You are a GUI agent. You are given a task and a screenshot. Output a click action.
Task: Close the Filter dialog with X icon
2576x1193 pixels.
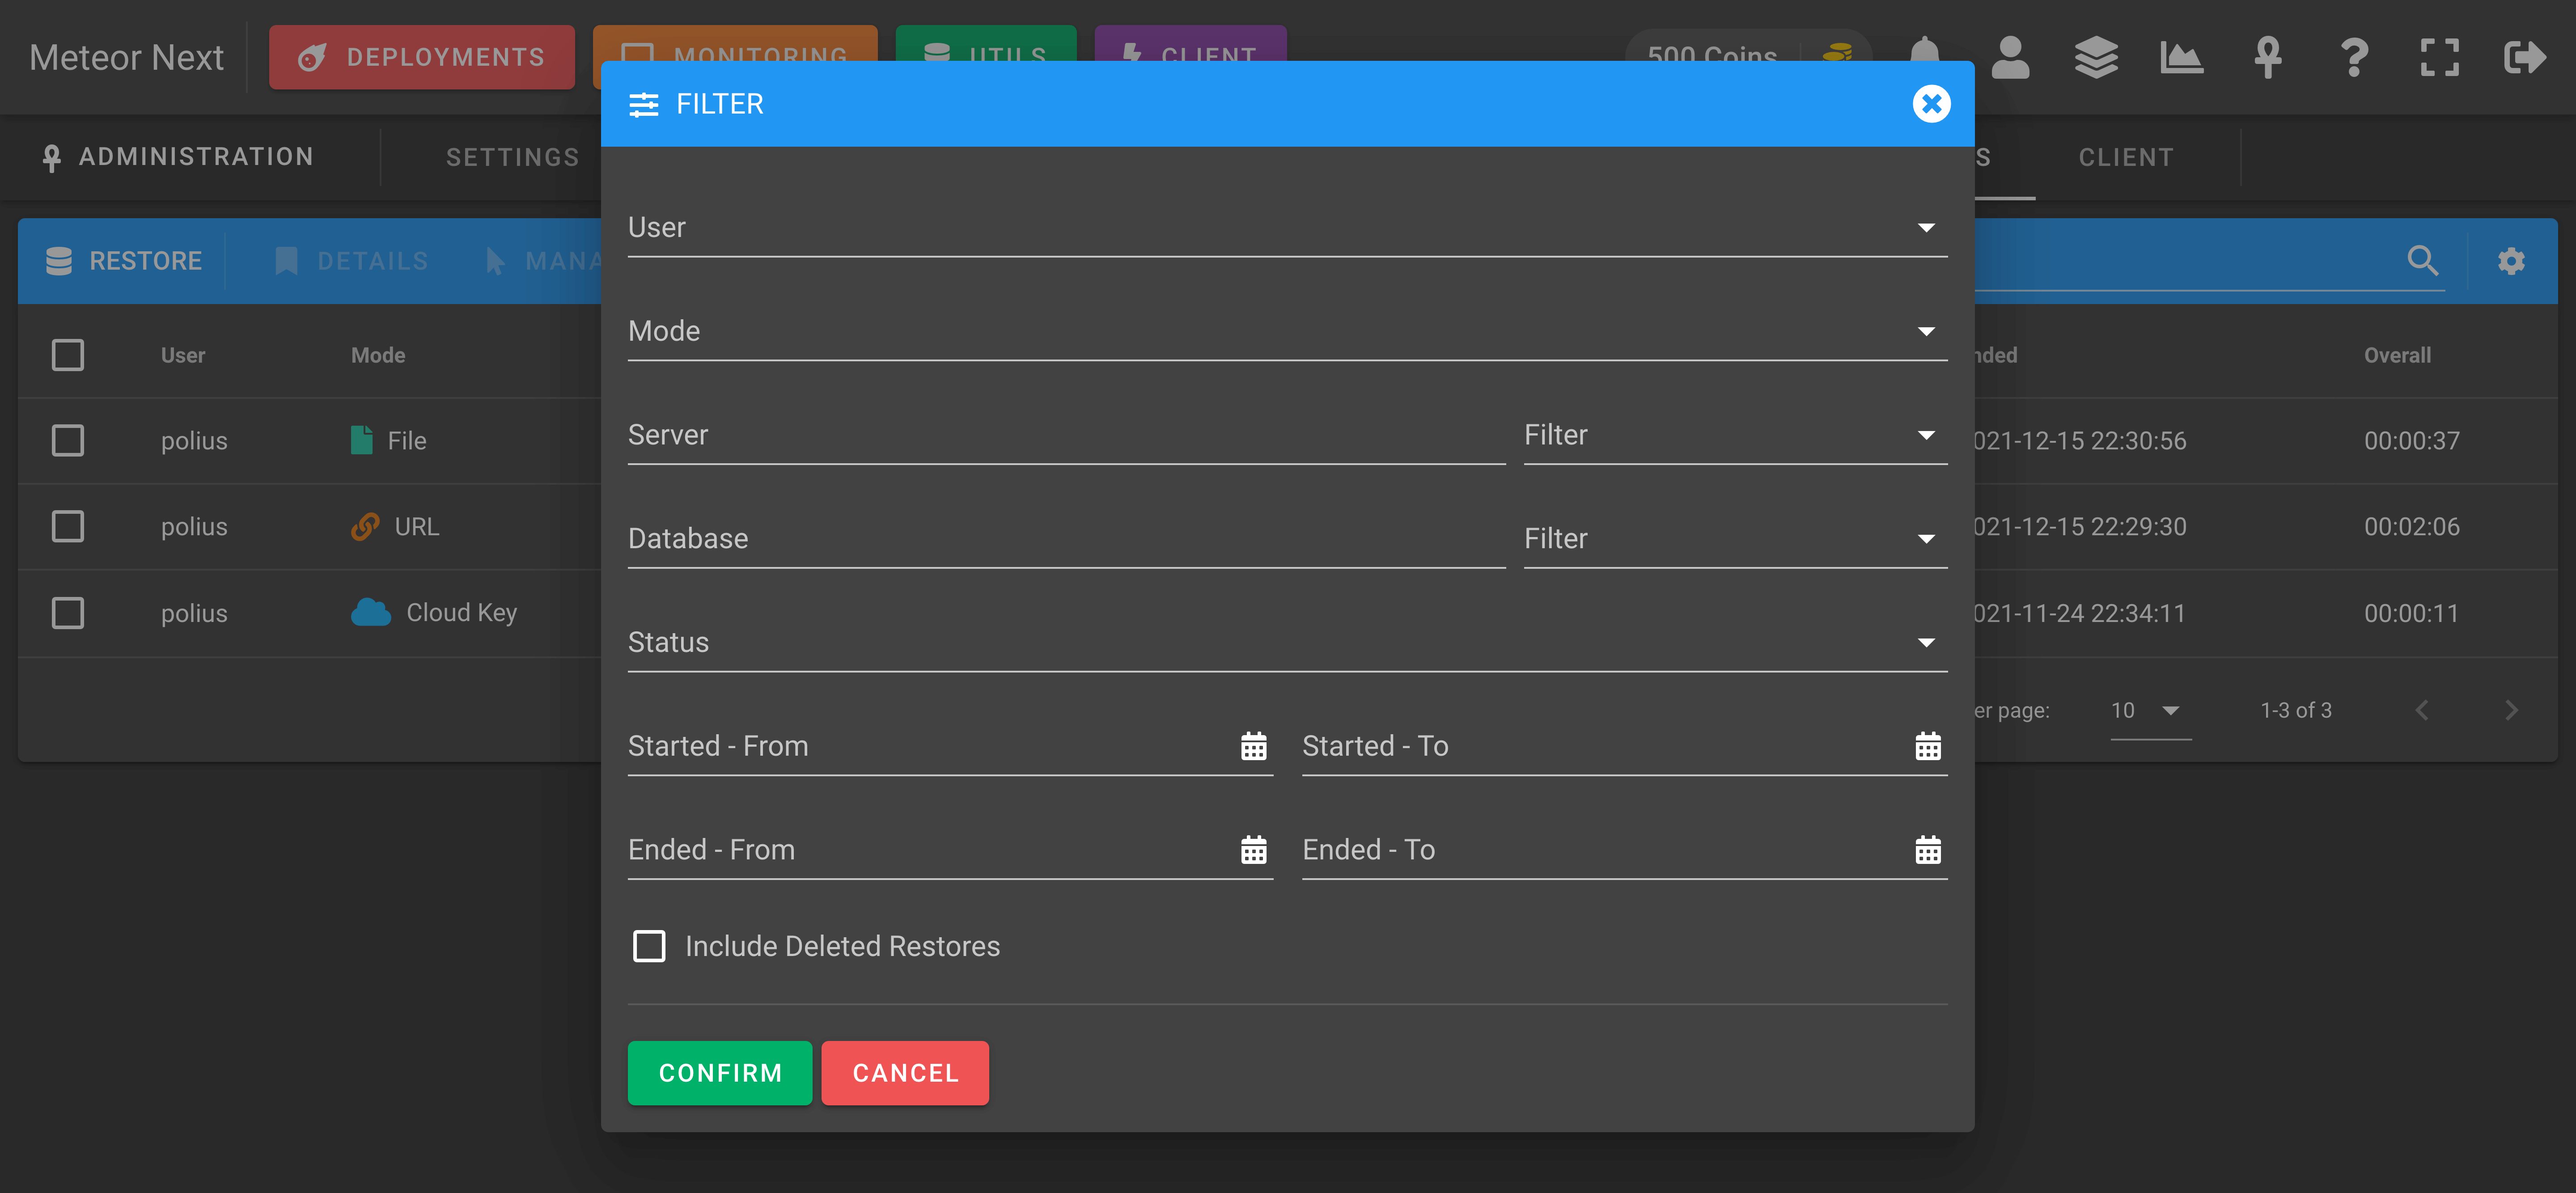tap(1931, 104)
